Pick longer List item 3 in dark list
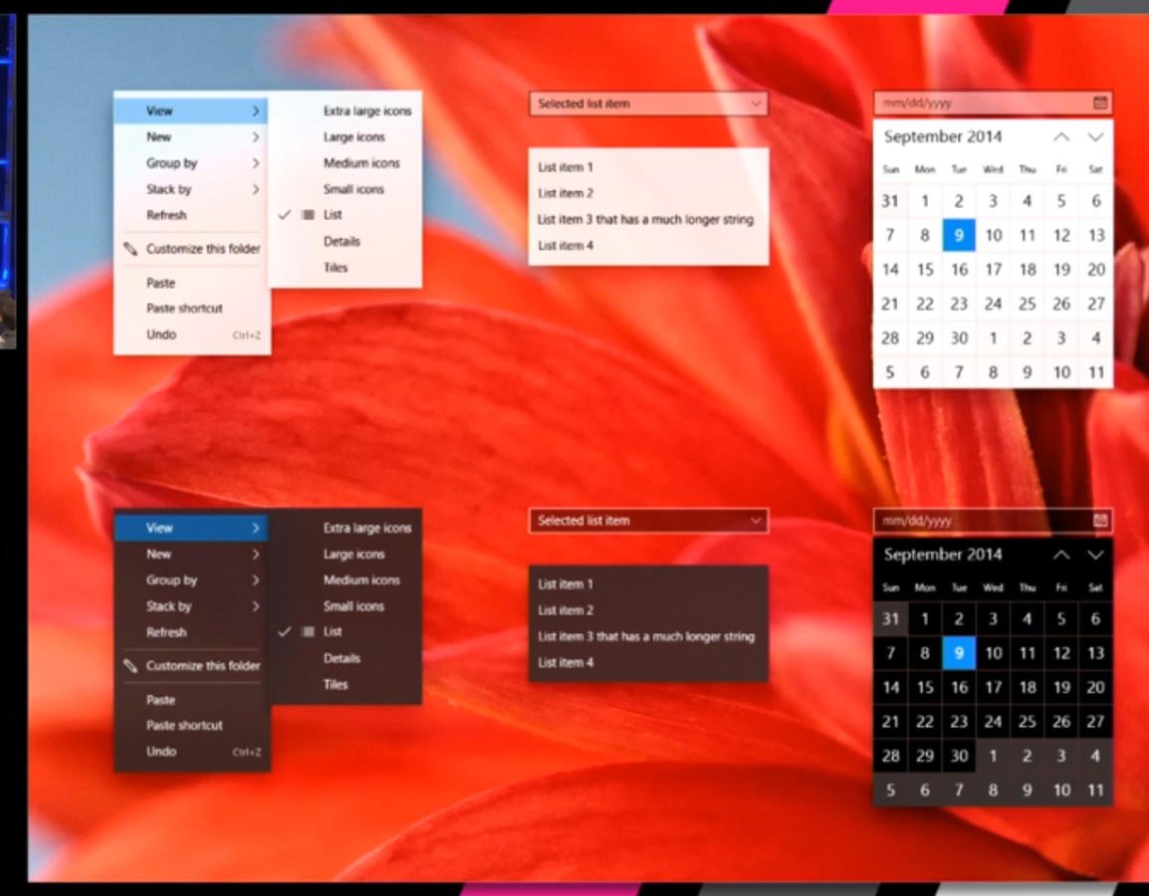 click(648, 636)
